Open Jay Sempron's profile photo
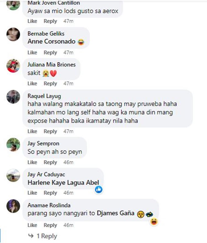The image size is (207, 243). pyautogui.click(x=13, y=144)
